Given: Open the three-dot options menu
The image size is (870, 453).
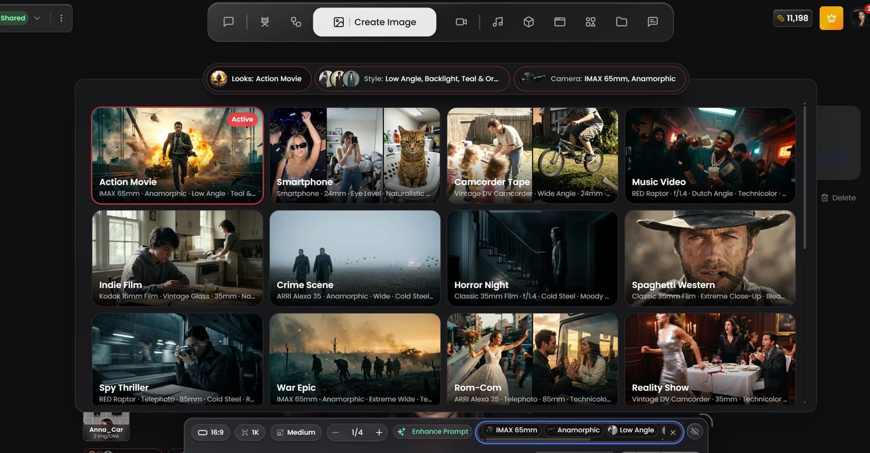Looking at the screenshot, I should pos(61,18).
